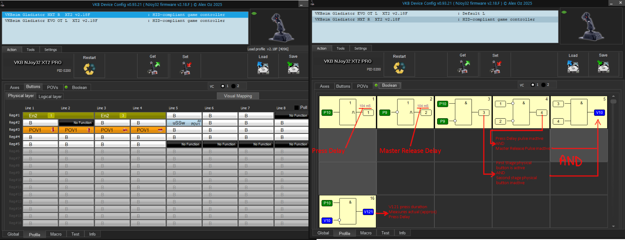Select VC radio 1 in the right window
625x240 pixels.
pyautogui.click(x=533, y=85)
